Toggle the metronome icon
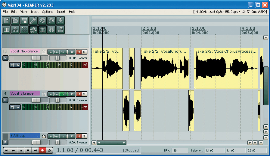Image resolution: width=270 pixels, height=156 pixels. pyautogui.click(x=61, y=21)
